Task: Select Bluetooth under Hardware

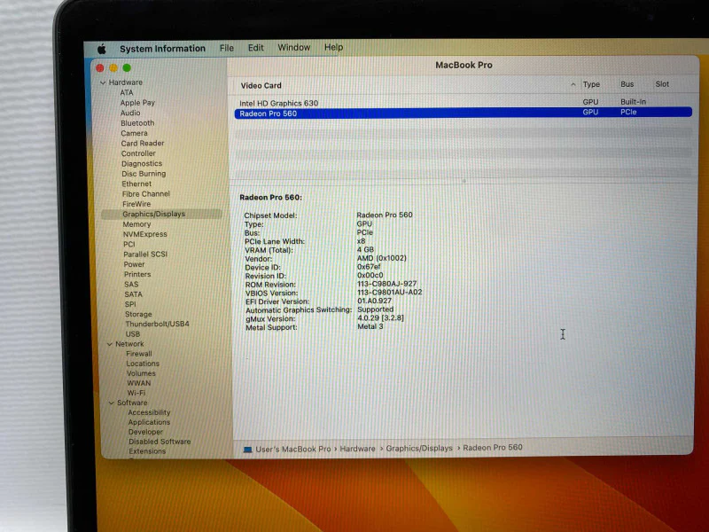Action: point(137,123)
